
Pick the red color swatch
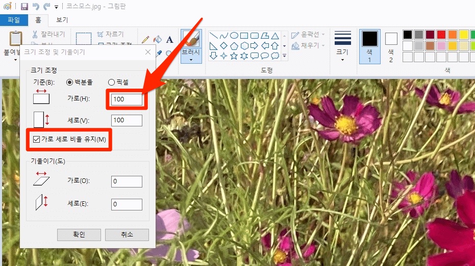click(x=441, y=35)
